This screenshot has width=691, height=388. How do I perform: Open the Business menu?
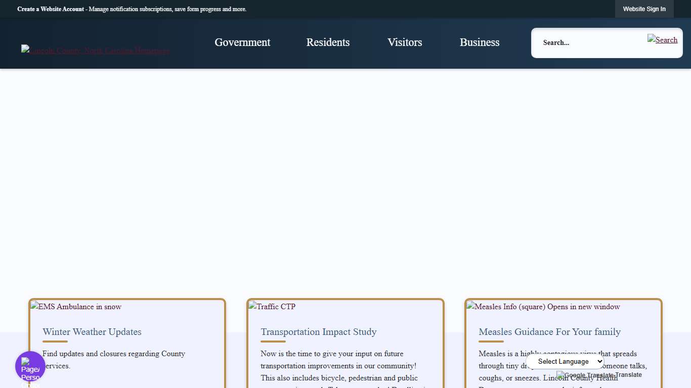point(479,42)
